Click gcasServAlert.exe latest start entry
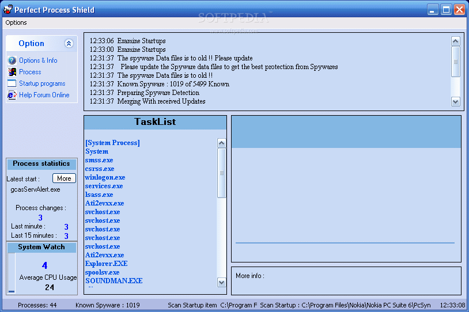This screenshot has width=469, height=312. coord(35,189)
